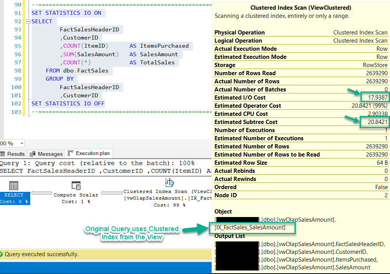Click the 'Storage' RowStore value
390x274 pixels.
(x=375, y=65)
